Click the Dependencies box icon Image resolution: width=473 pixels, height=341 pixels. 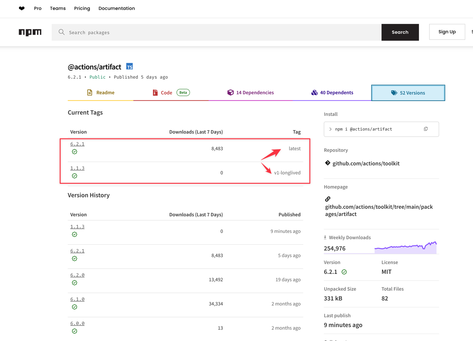(x=230, y=93)
